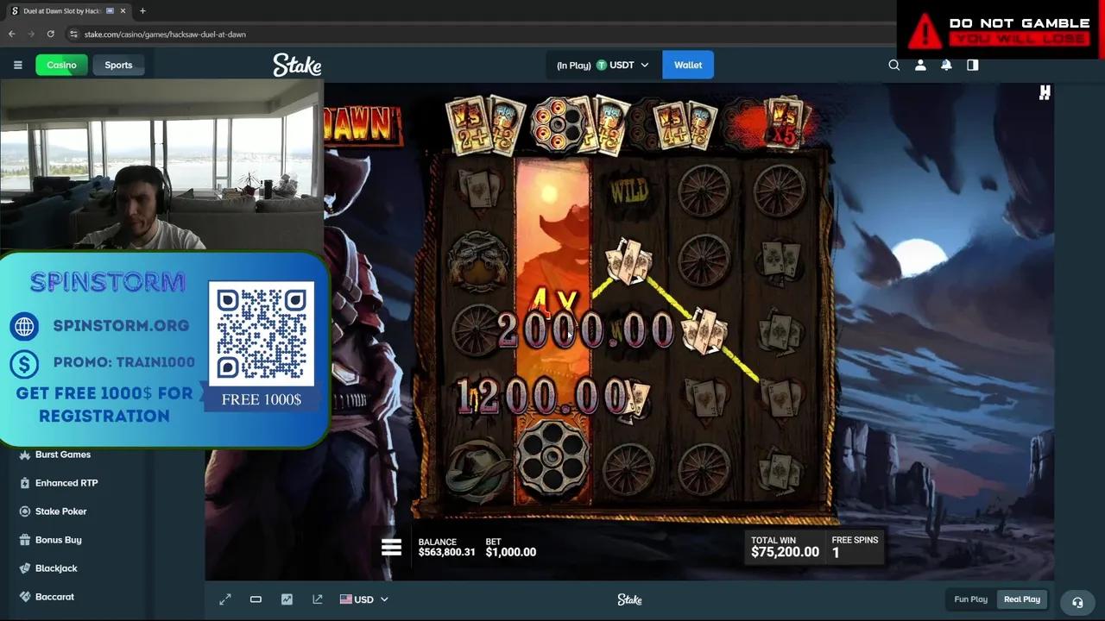Click the balance $563,800.31
The width and height of the screenshot is (1105, 621).
(446, 552)
